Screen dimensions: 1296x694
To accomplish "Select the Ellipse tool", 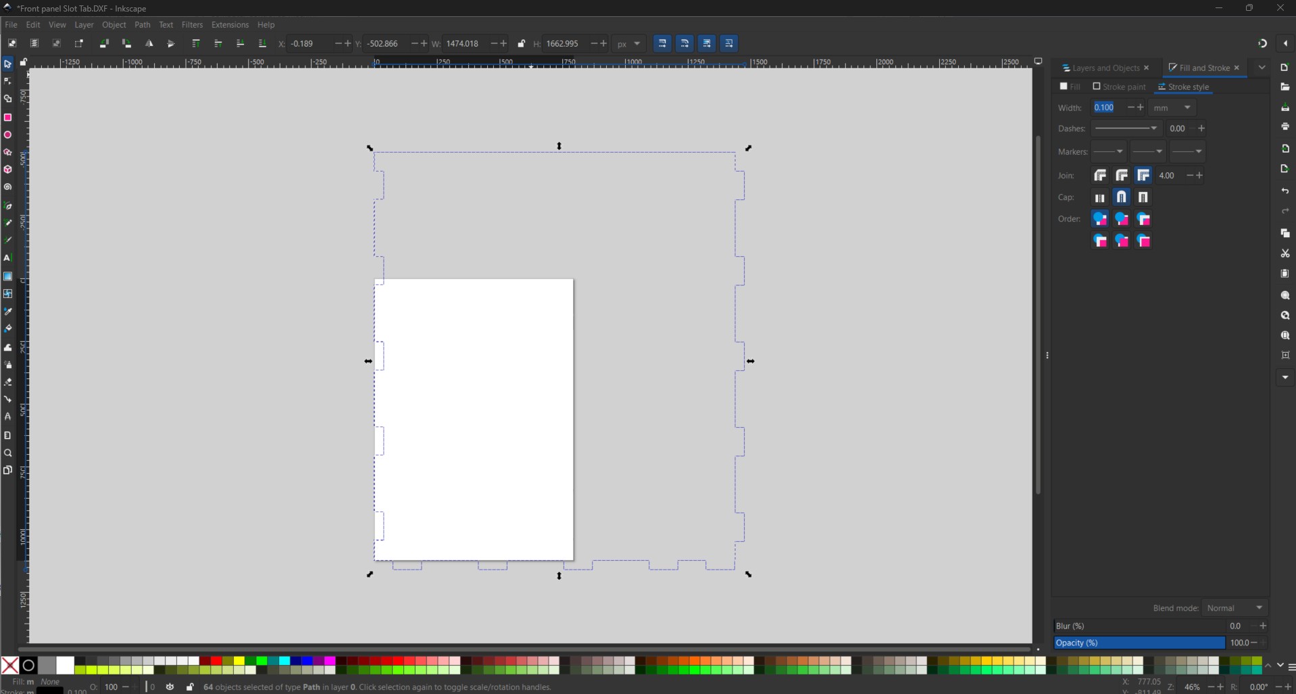I will point(7,134).
